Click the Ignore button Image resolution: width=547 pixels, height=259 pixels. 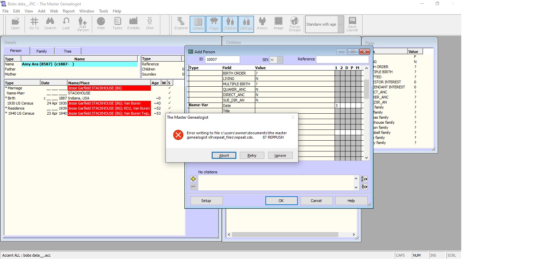280,155
